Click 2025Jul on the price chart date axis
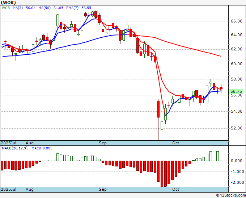246x198 pixels. (9, 143)
